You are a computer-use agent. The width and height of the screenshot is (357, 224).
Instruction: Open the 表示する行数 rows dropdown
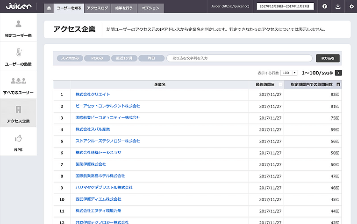click(x=289, y=73)
